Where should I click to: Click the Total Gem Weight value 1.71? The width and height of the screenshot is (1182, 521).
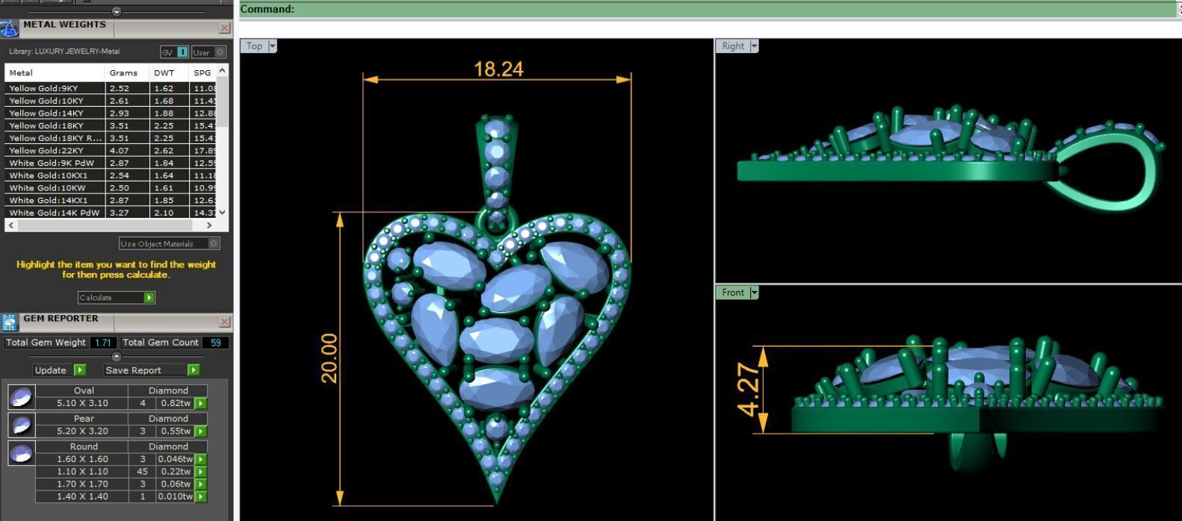point(102,343)
